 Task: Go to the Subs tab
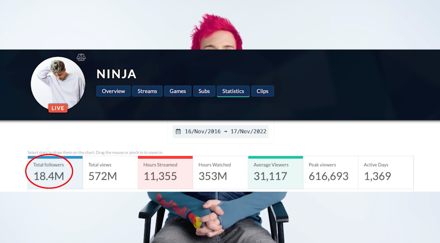click(204, 91)
